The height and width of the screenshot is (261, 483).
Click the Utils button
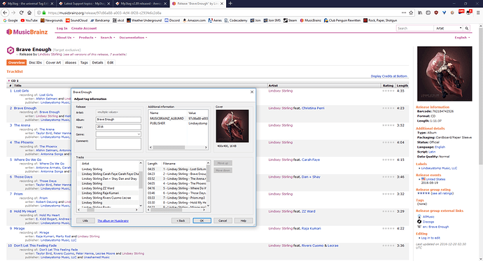(85, 220)
